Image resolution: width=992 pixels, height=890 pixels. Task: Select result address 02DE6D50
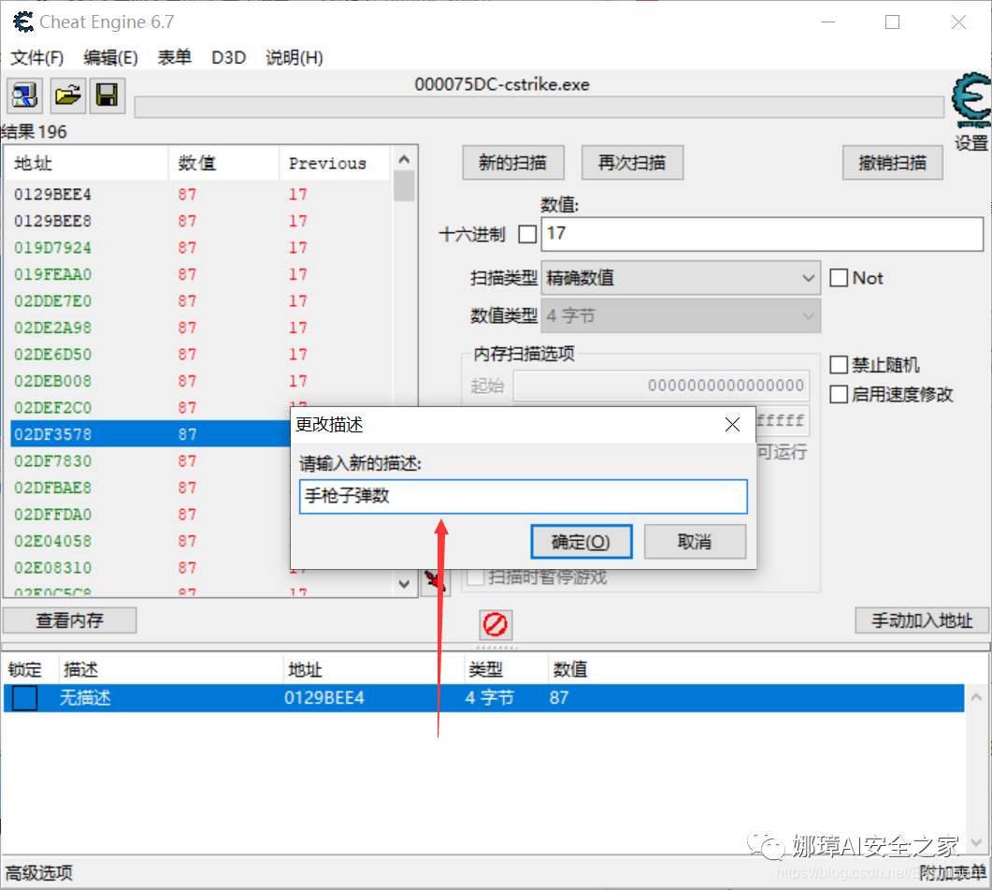52,354
